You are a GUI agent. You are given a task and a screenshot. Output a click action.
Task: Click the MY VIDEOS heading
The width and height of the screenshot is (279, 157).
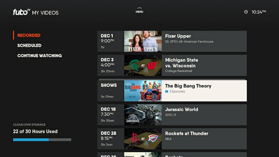tap(45, 13)
